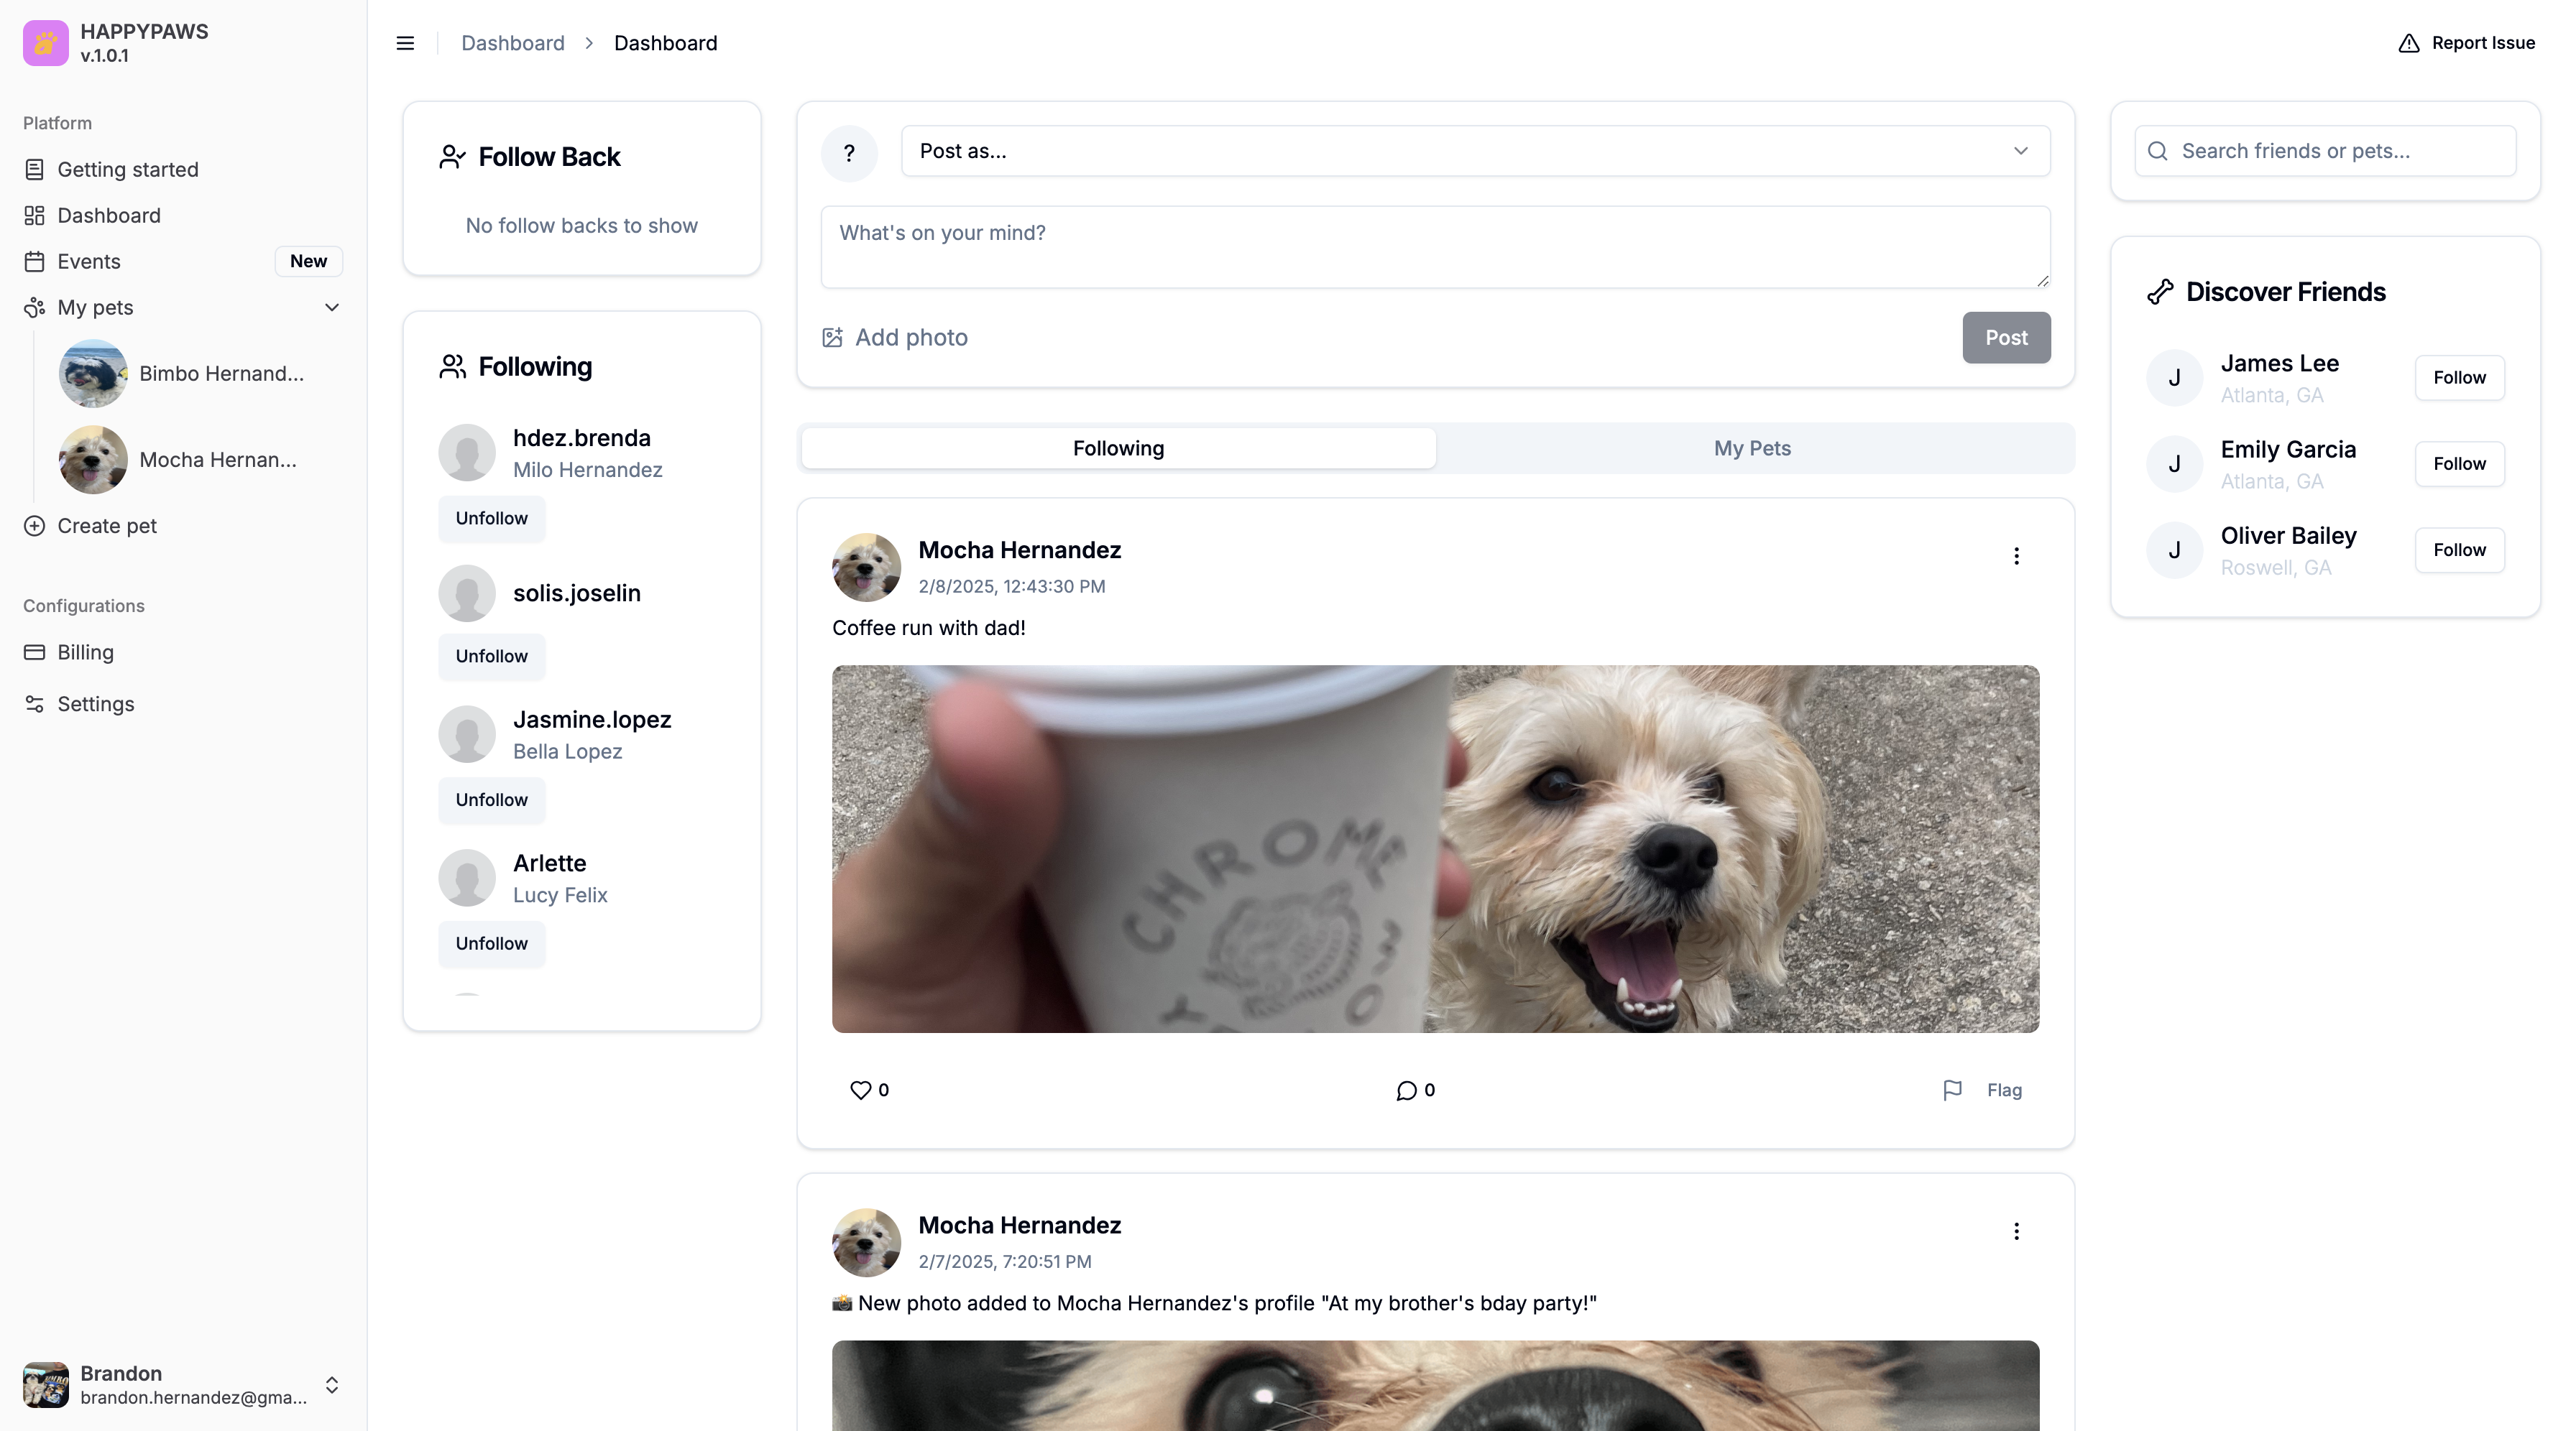Click the My pets paw icon

click(x=34, y=307)
